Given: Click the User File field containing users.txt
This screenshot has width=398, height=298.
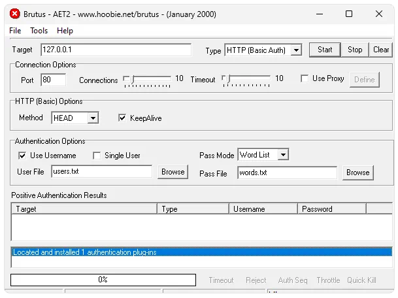Looking at the screenshot, I should pyautogui.click(x=102, y=172).
